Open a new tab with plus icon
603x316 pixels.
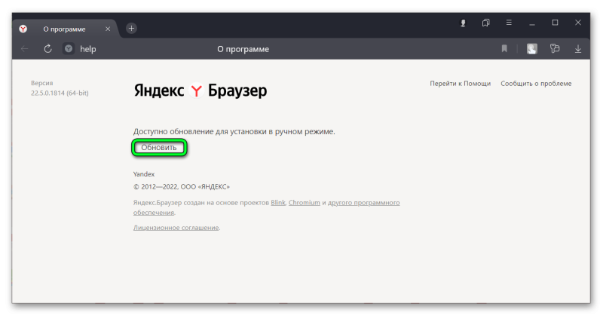click(131, 28)
